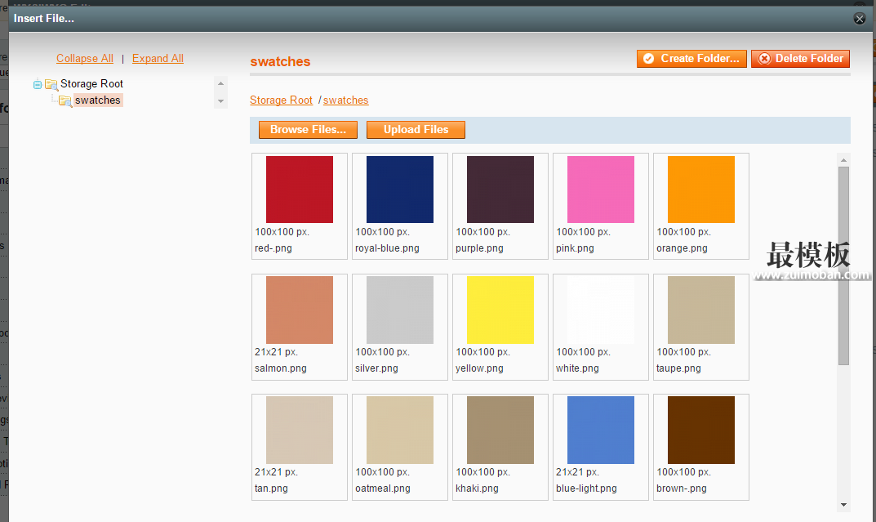Select the khaki swatch thumbnail
The width and height of the screenshot is (876, 522).
pos(500,430)
